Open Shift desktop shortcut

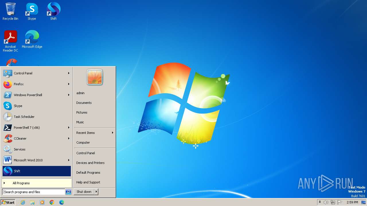pos(53,11)
